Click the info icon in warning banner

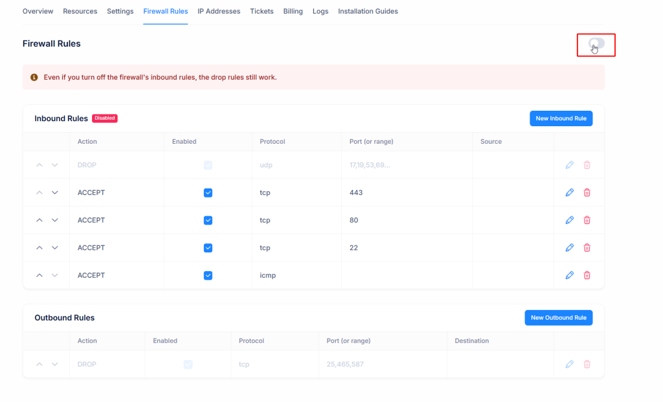pyautogui.click(x=34, y=77)
